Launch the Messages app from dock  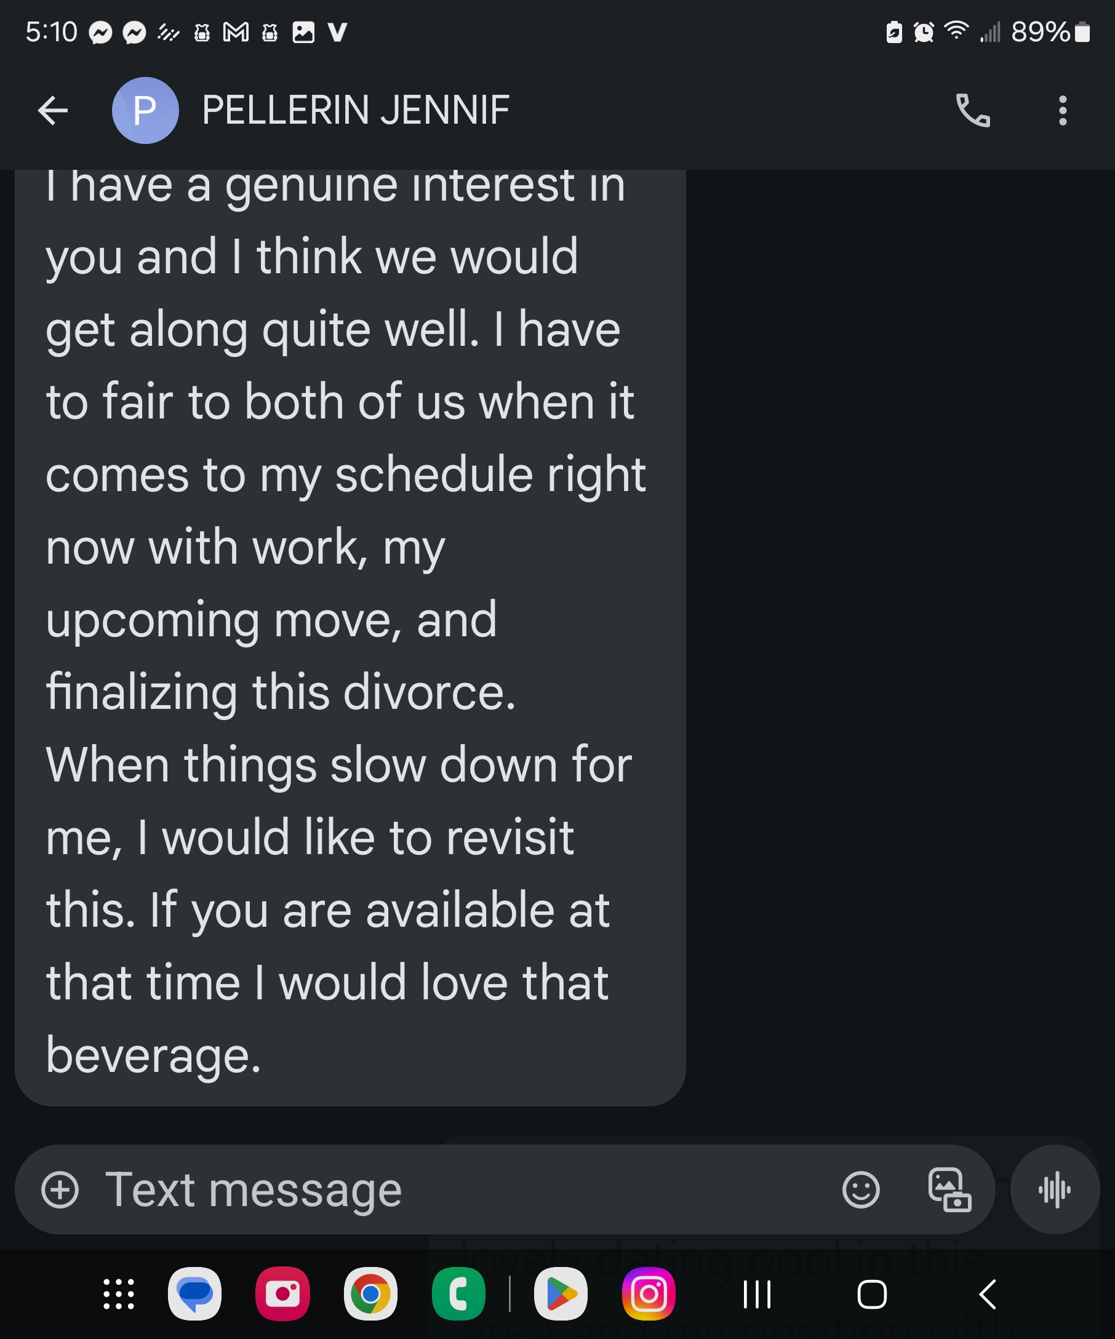(194, 1294)
